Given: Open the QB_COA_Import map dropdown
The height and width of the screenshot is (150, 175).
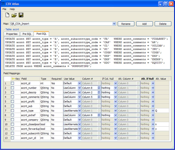Looking at the screenshot, I should click(114, 24).
